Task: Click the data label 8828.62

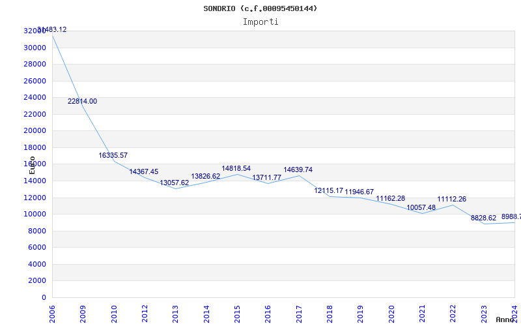Action: point(483,218)
